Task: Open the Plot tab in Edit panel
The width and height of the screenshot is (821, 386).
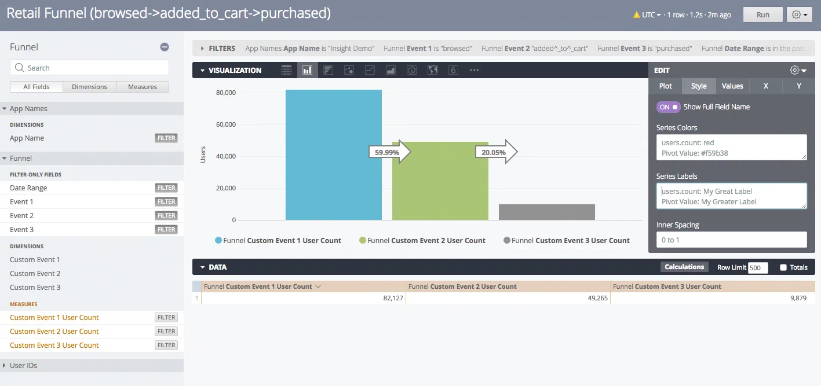Action: click(x=665, y=86)
